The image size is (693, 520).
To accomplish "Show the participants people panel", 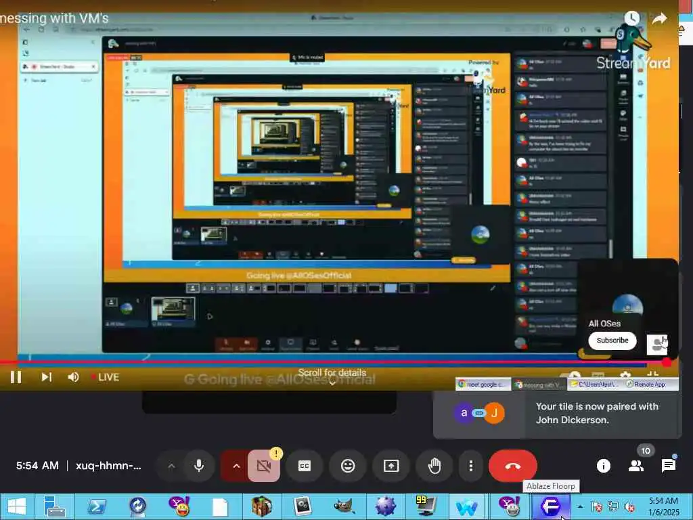I will click(636, 466).
